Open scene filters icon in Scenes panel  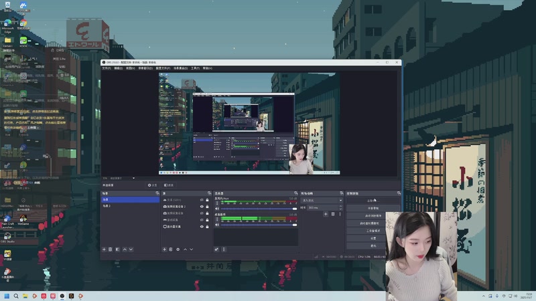coord(117,249)
